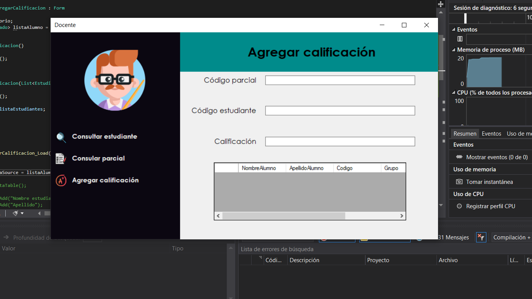This screenshot has height=299, width=532.
Task: Click the split editor icon above the code scrollbar
Action: tap(441, 4)
